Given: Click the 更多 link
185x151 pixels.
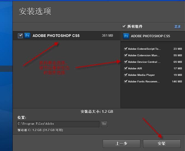Looking at the screenshot, I should point(178,26).
